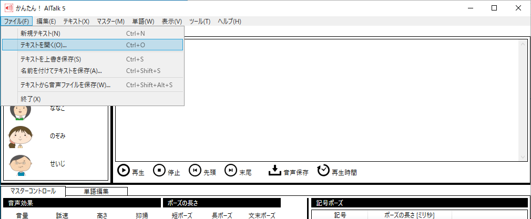Viewport: 531px width, 219px height.
Task: Click the のぞみ speaker name
Action: point(58,137)
